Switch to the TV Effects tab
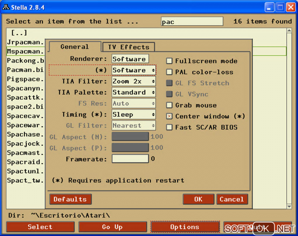The image size is (298, 236). point(129,47)
